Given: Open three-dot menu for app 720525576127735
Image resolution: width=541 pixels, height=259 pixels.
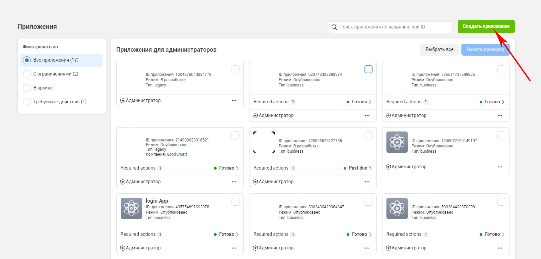Looking at the screenshot, I should point(367,182).
